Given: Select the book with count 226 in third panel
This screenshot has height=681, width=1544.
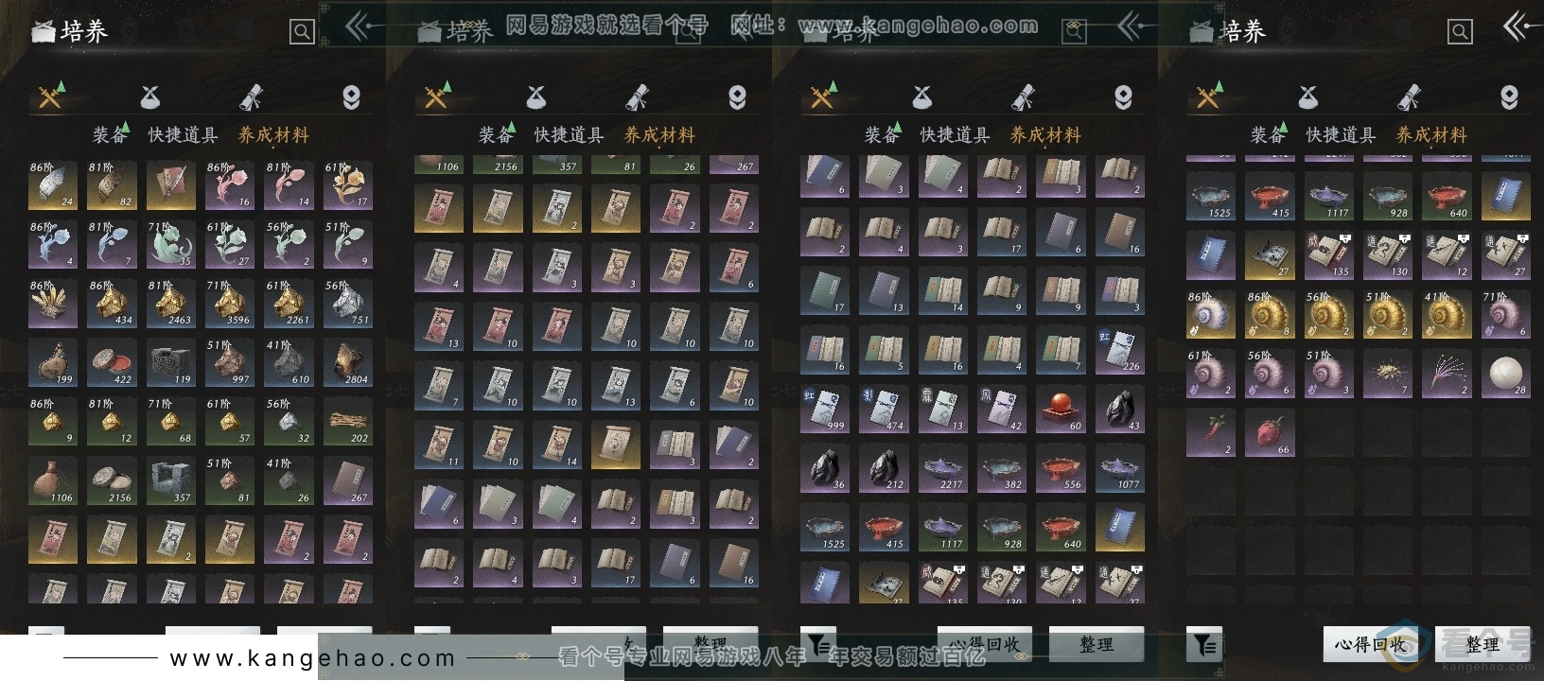Looking at the screenshot, I should [x=1119, y=350].
